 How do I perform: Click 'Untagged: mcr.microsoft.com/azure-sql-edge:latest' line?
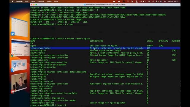pyautogui.click(x=59, y=12)
